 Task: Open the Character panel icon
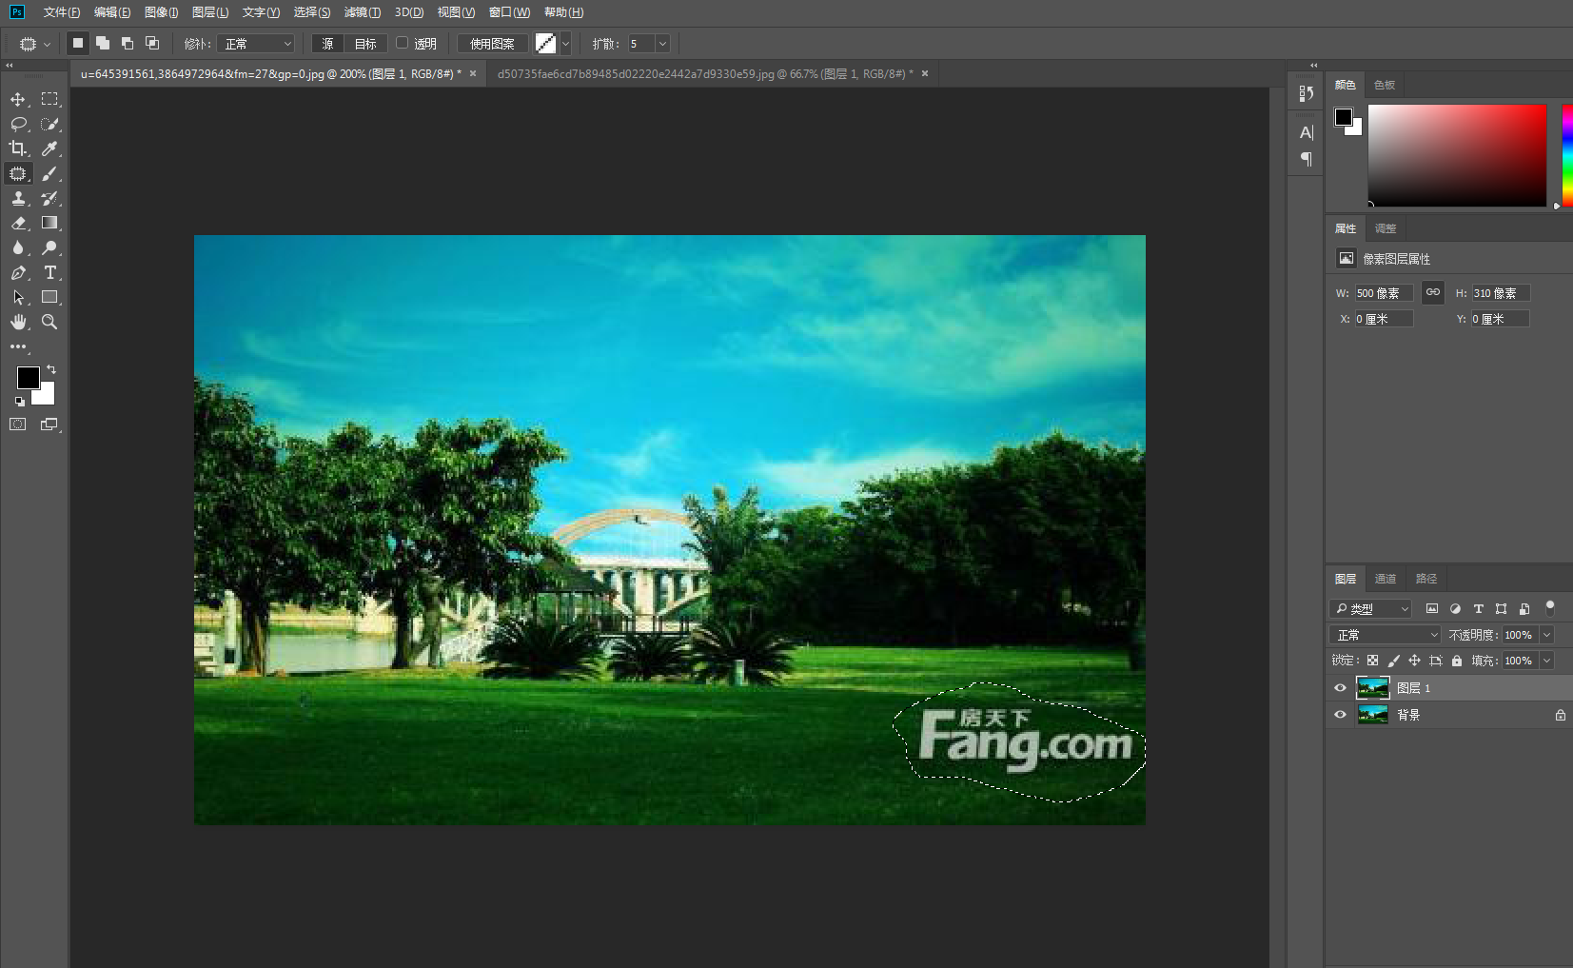click(1307, 132)
